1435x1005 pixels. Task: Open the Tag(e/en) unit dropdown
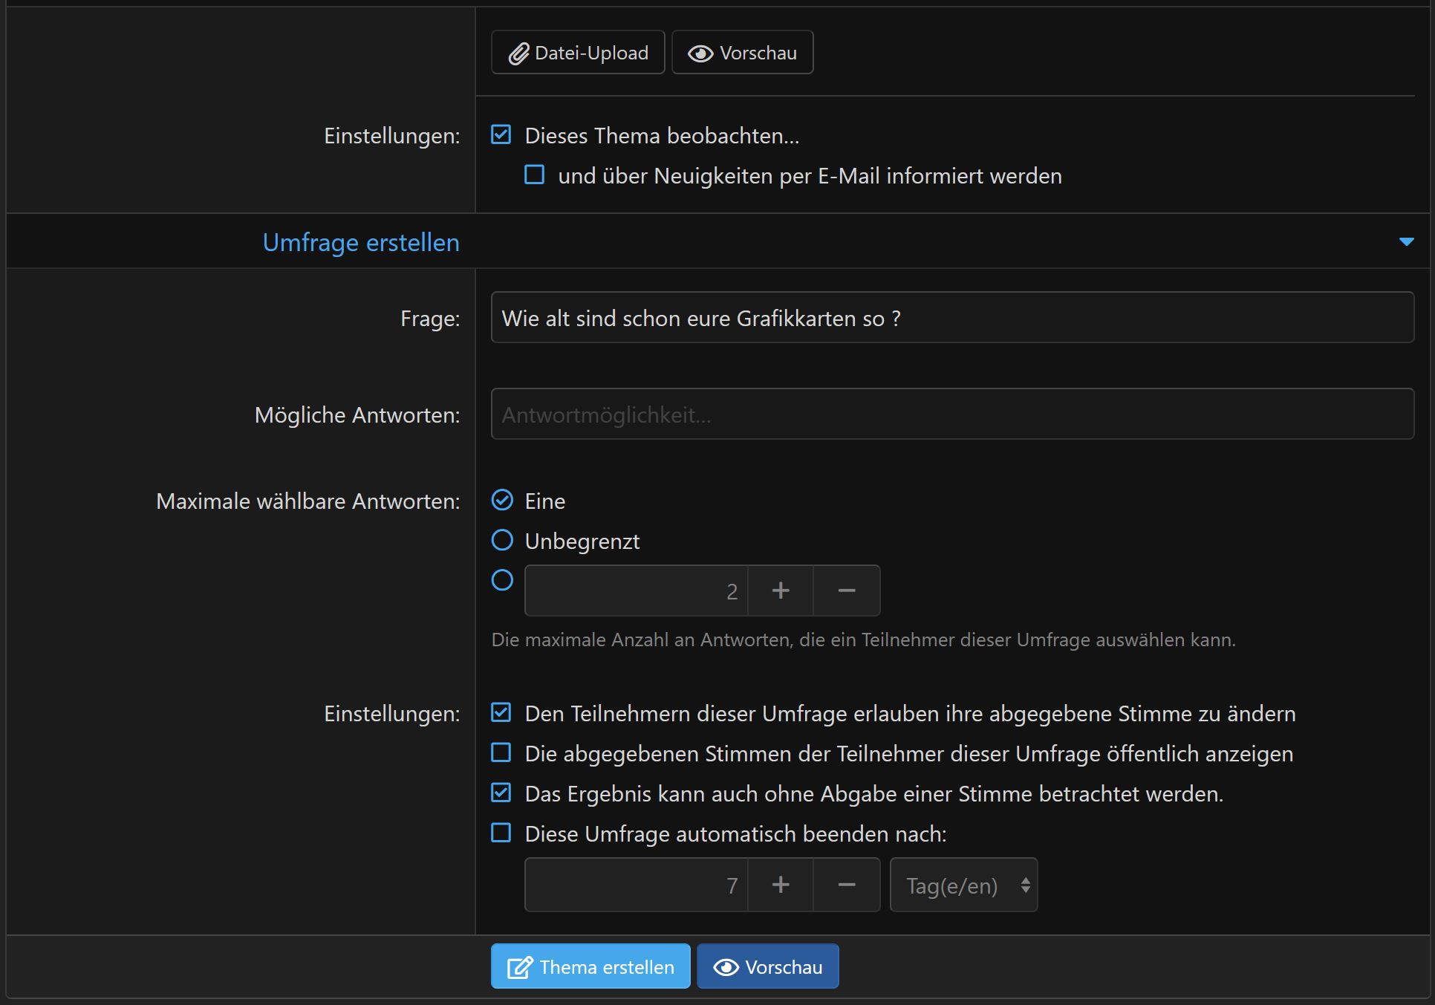(963, 885)
